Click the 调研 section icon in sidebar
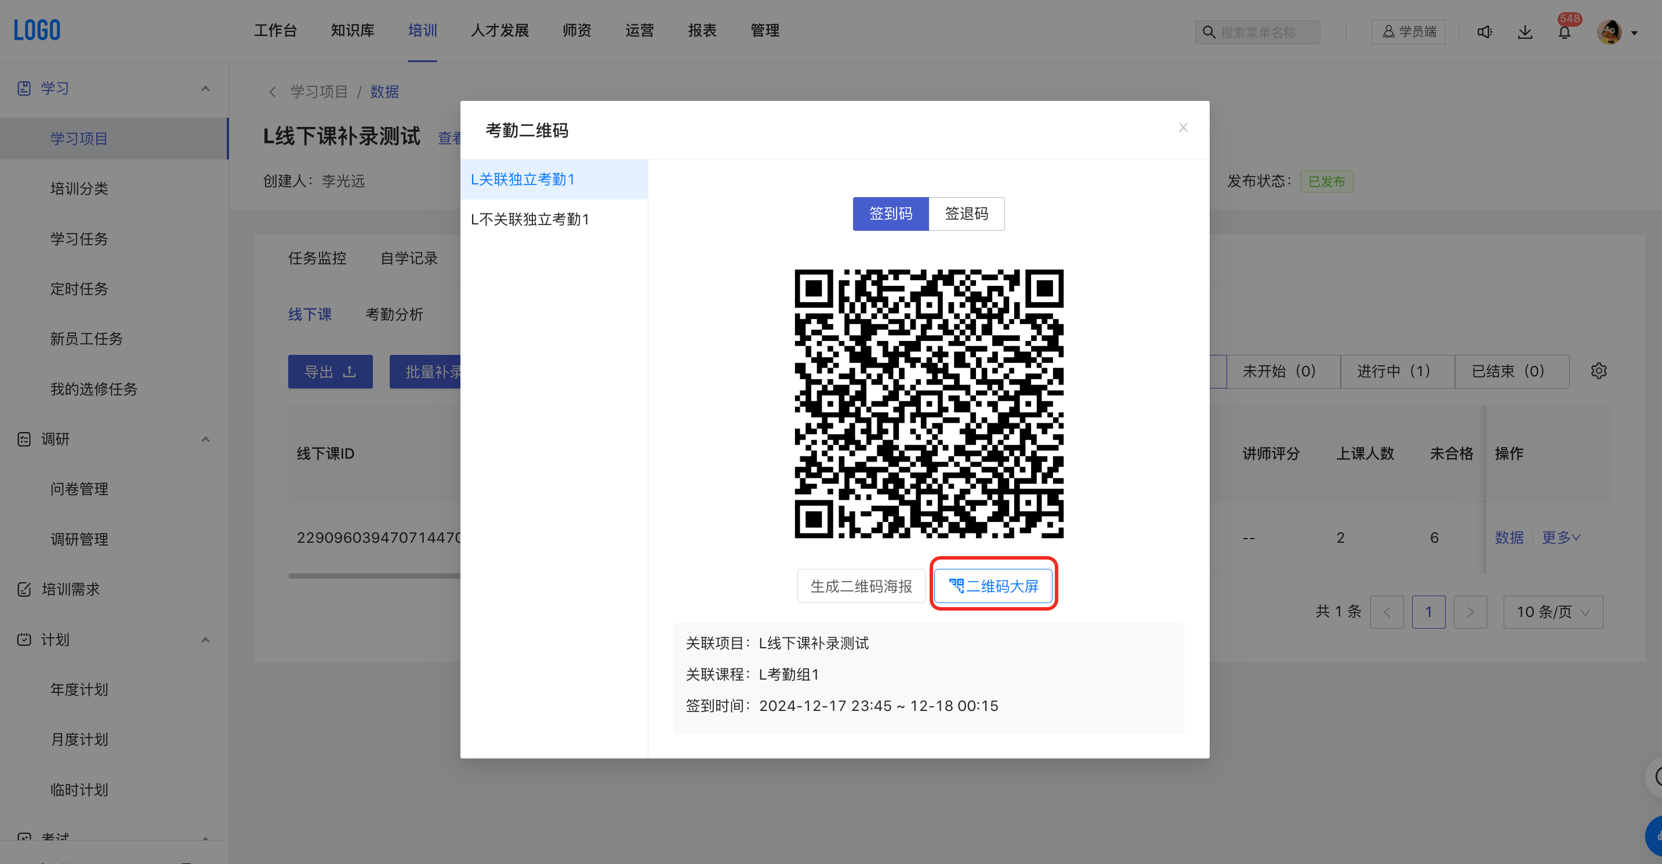 (x=24, y=440)
